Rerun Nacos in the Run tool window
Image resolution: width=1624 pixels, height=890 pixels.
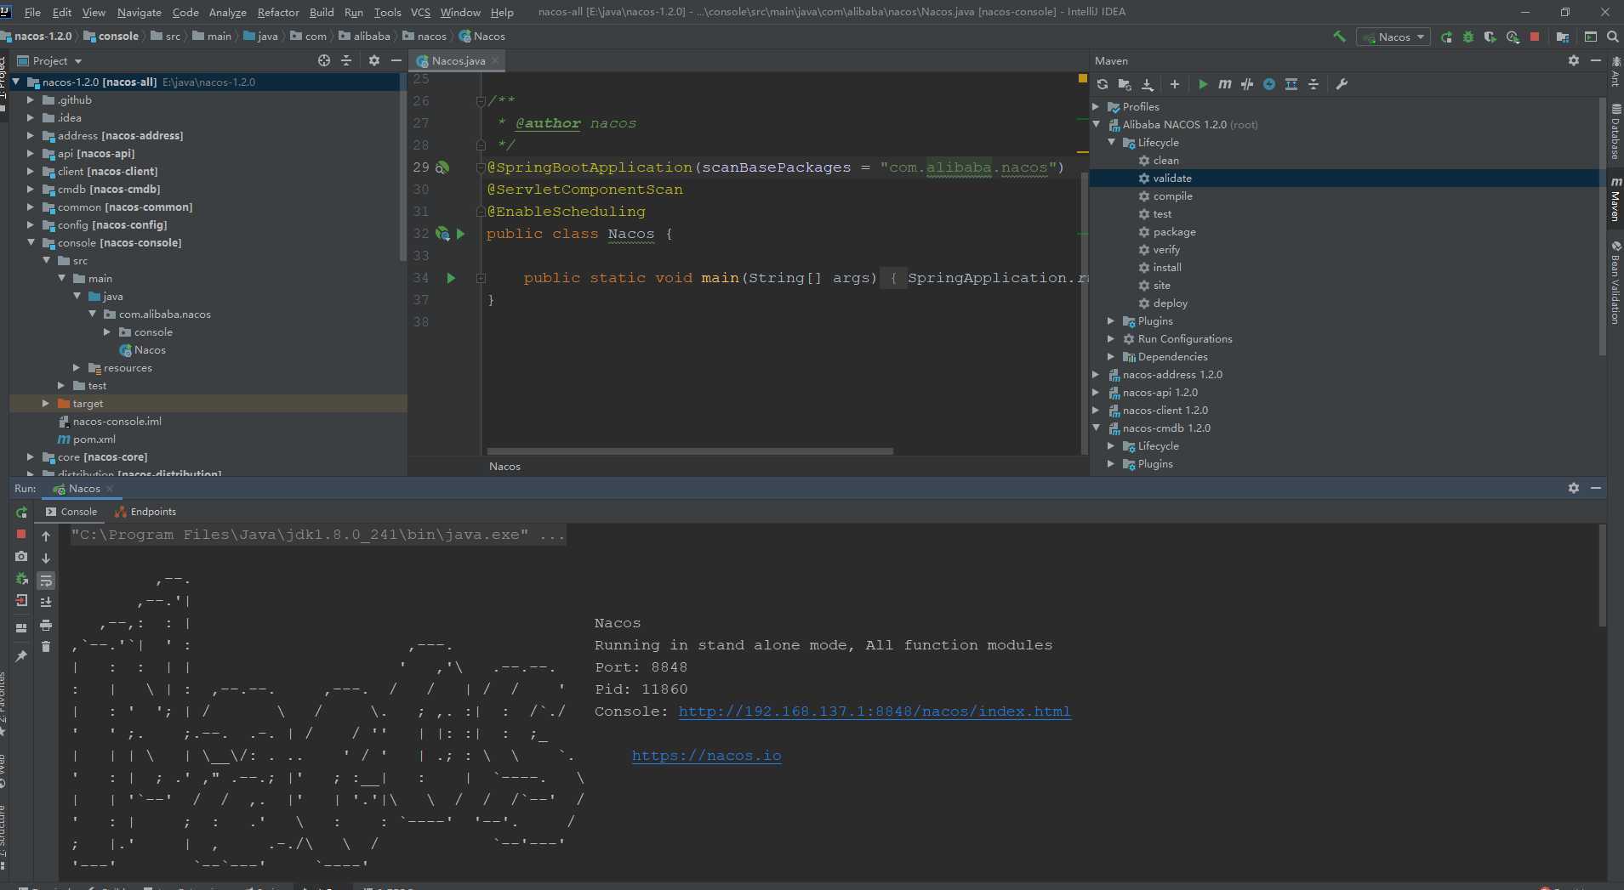point(21,512)
